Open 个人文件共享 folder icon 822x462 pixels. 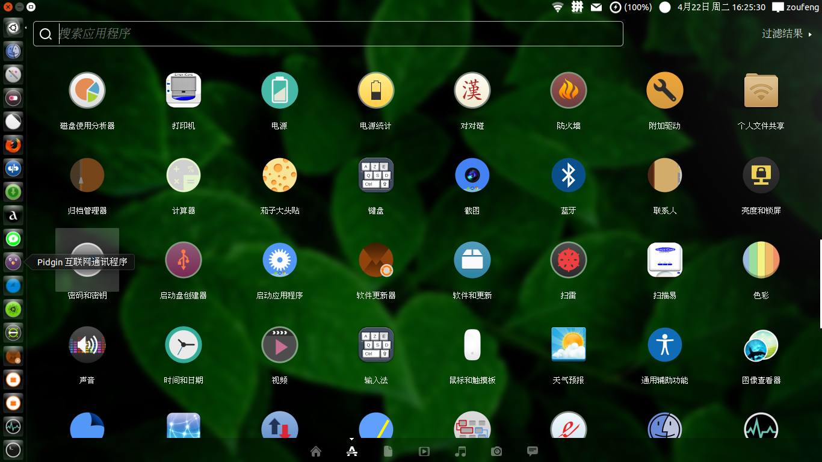tap(761, 90)
